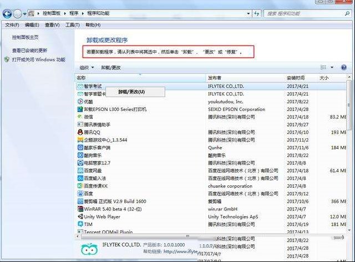
Task: Sort list by 安装时间 column header
Action: pos(301,78)
